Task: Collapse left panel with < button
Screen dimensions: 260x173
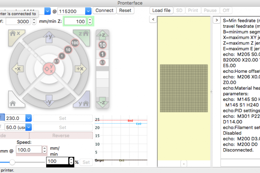Action: click(153, 19)
